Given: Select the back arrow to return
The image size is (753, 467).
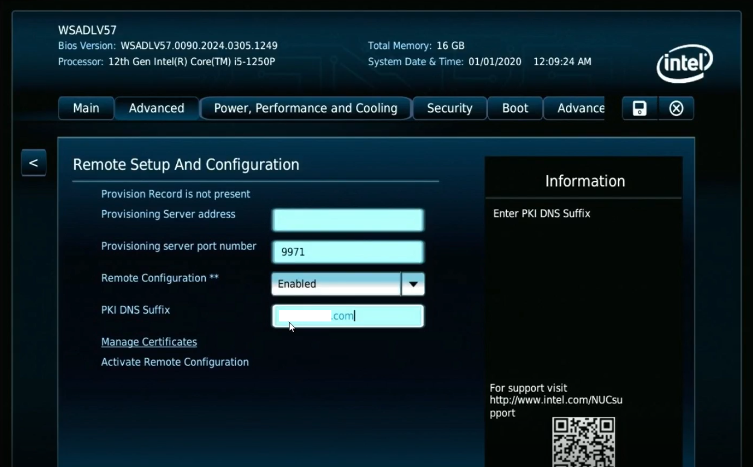Looking at the screenshot, I should click(x=33, y=162).
